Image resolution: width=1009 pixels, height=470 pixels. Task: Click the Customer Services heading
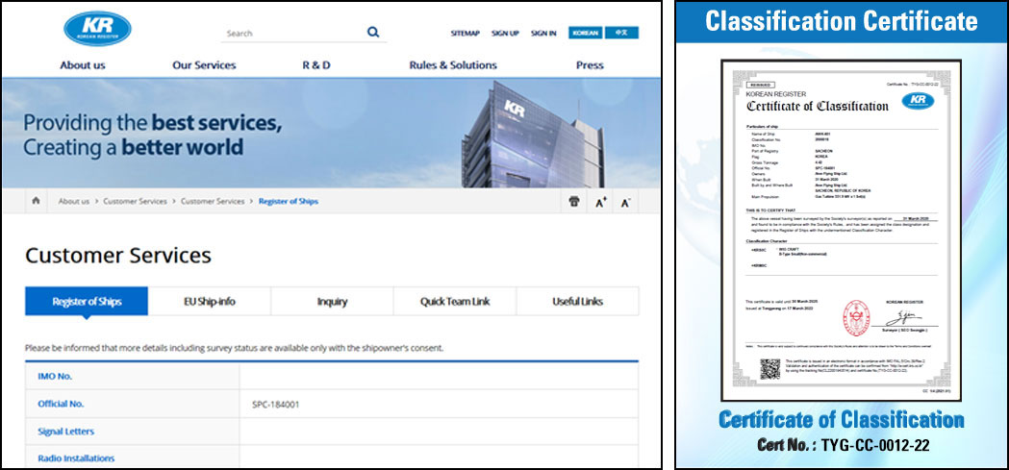point(118,256)
